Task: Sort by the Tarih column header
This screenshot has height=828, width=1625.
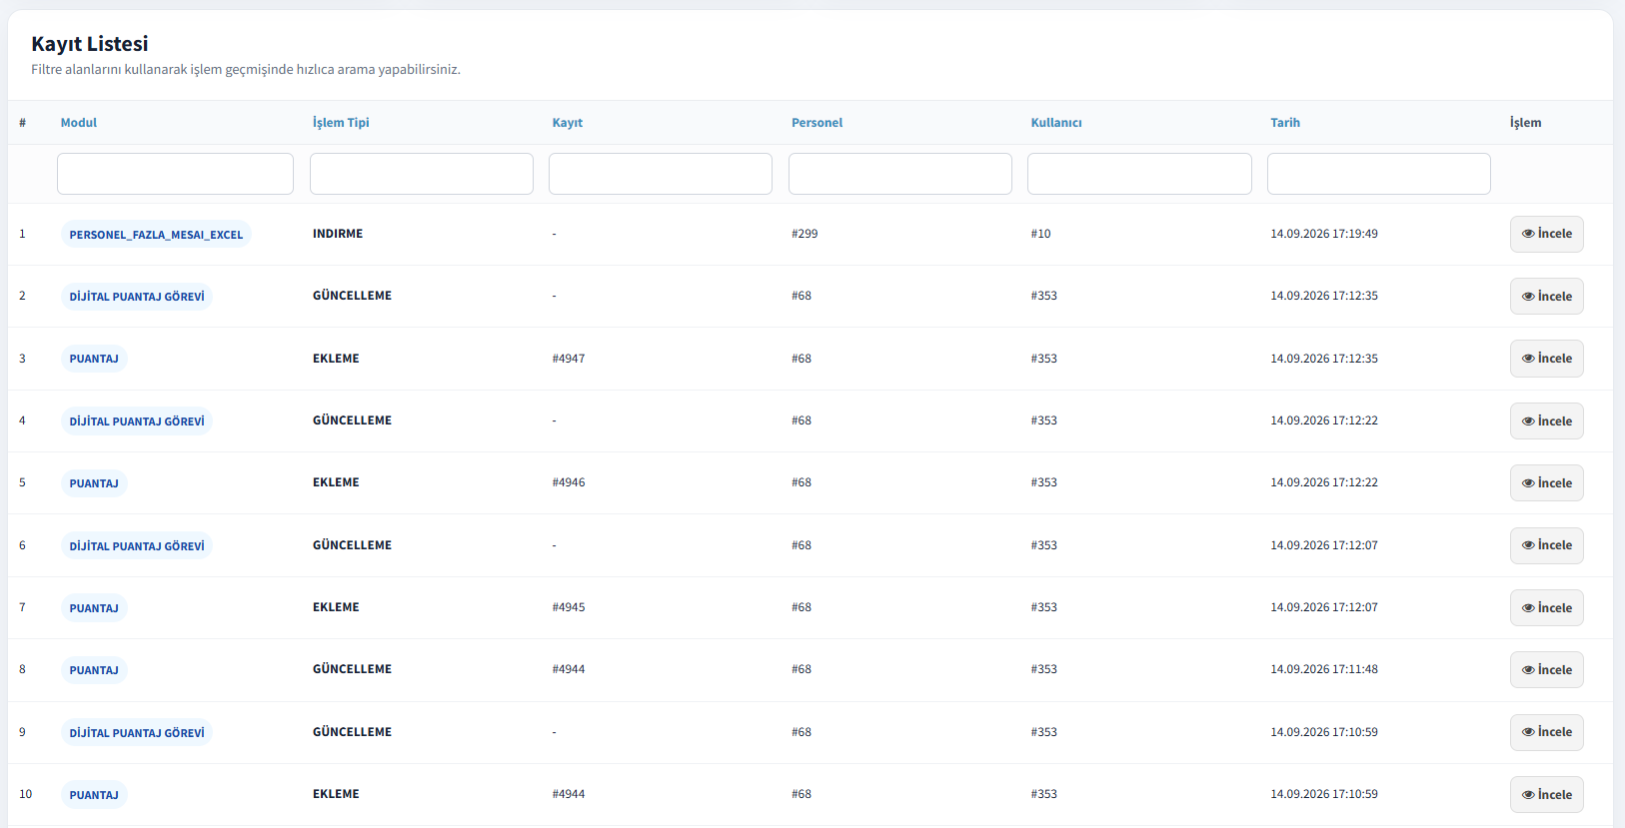Action: click(1285, 123)
